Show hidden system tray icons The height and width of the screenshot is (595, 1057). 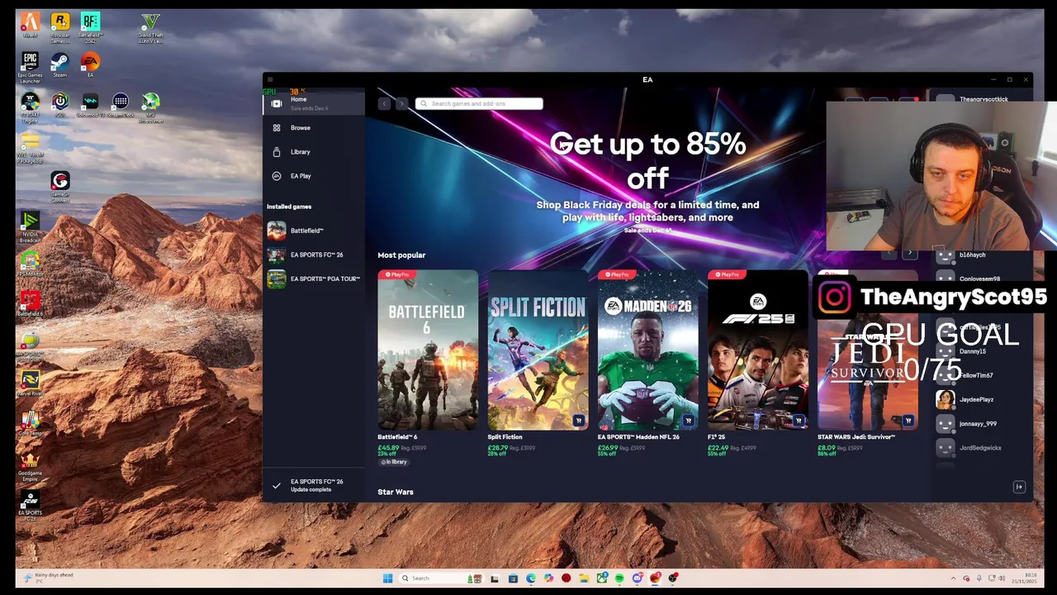[953, 578]
